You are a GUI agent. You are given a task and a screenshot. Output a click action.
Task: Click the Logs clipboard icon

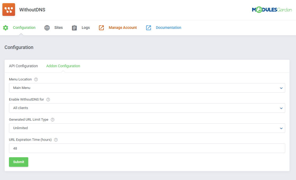coord(74,28)
